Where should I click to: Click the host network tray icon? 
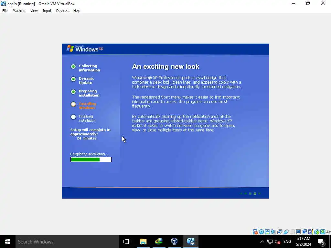(270, 242)
